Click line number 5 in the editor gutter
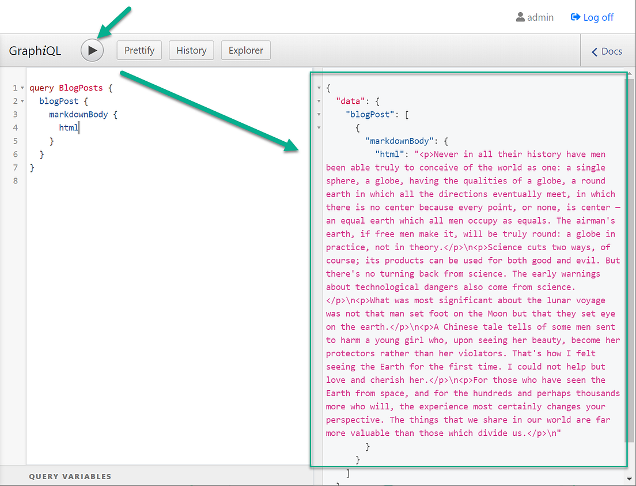The image size is (636, 486). [14, 141]
